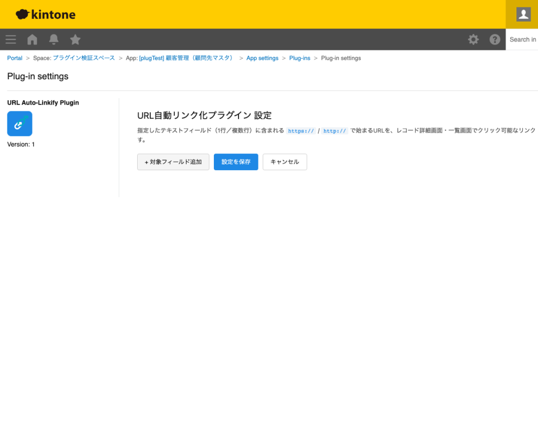
Task: Open the Plug-ins breadcrumb link
Action: 299,58
